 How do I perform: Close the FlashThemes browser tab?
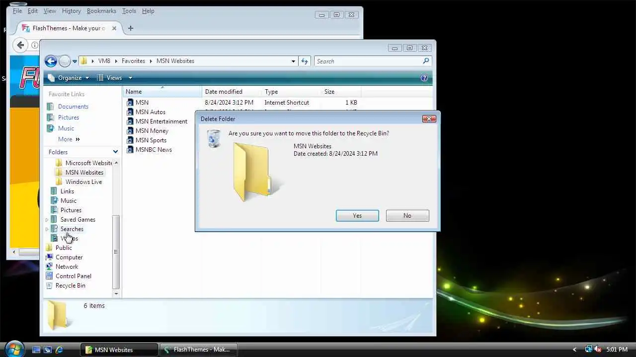click(114, 28)
